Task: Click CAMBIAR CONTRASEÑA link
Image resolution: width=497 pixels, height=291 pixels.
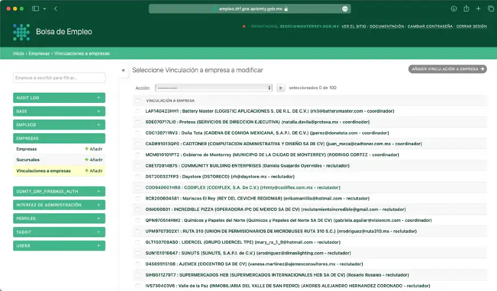Action: tap(430, 26)
